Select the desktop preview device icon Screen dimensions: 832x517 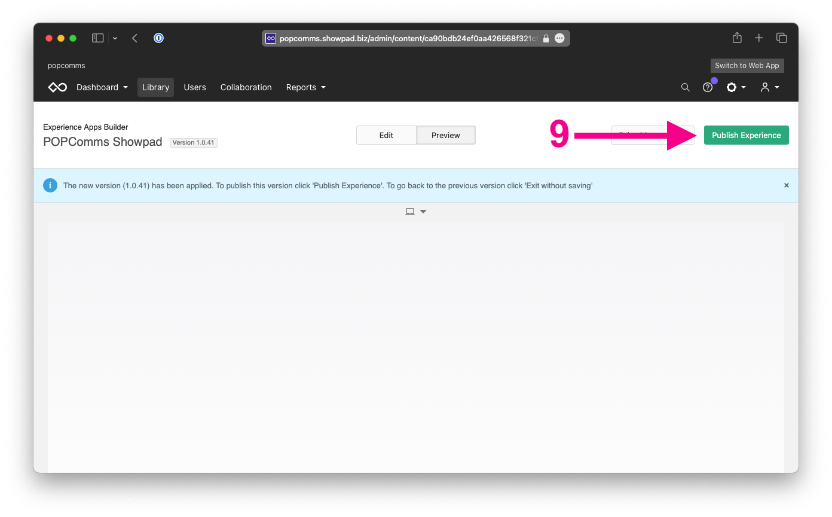[x=409, y=211]
